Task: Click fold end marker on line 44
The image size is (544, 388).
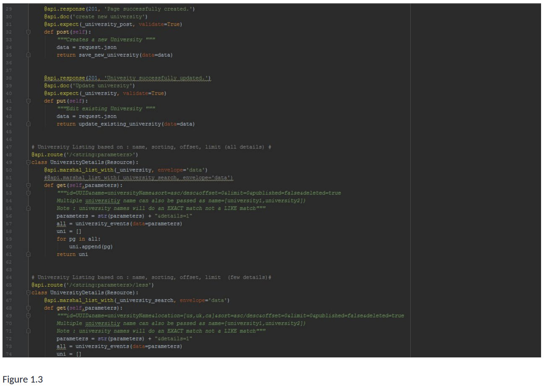Action: (x=29, y=124)
